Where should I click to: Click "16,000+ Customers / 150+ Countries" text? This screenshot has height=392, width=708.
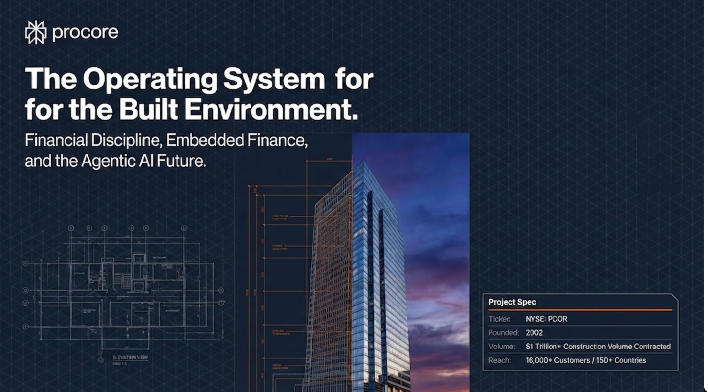(586, 360)
